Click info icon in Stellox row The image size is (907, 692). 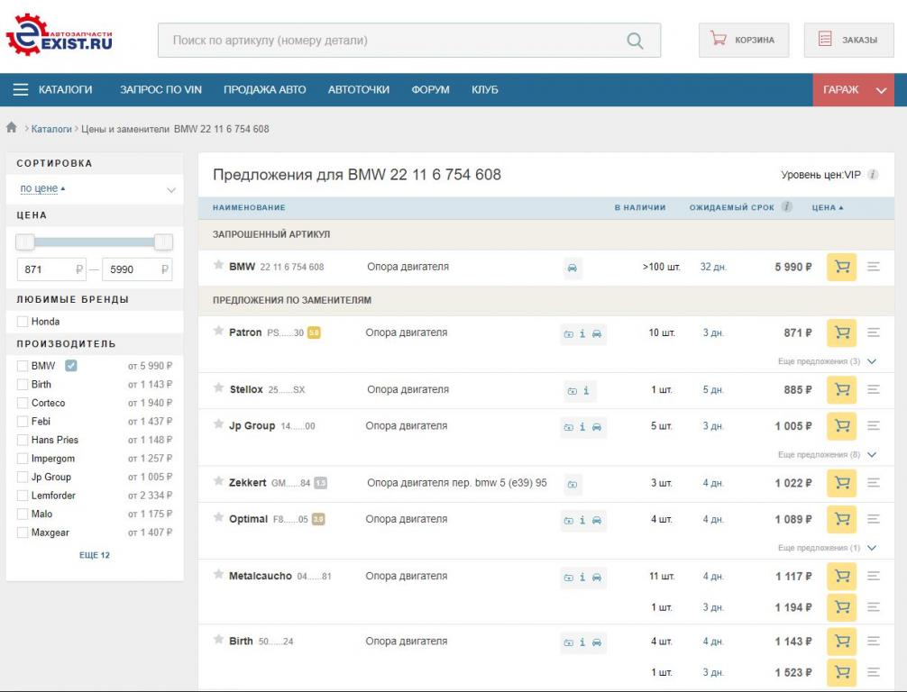coord(586,391)
